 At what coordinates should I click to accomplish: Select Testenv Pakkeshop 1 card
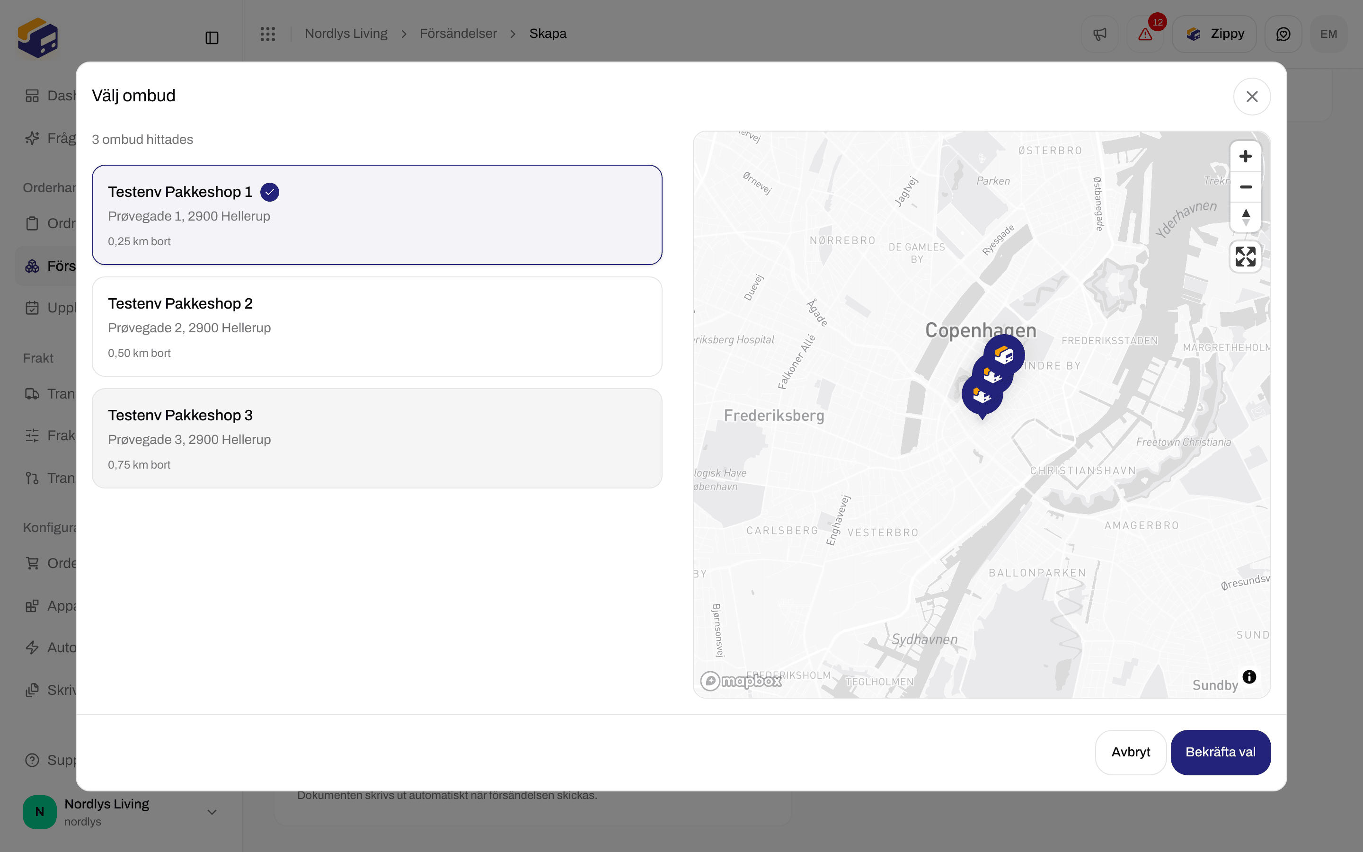click(x=377, y=215)
